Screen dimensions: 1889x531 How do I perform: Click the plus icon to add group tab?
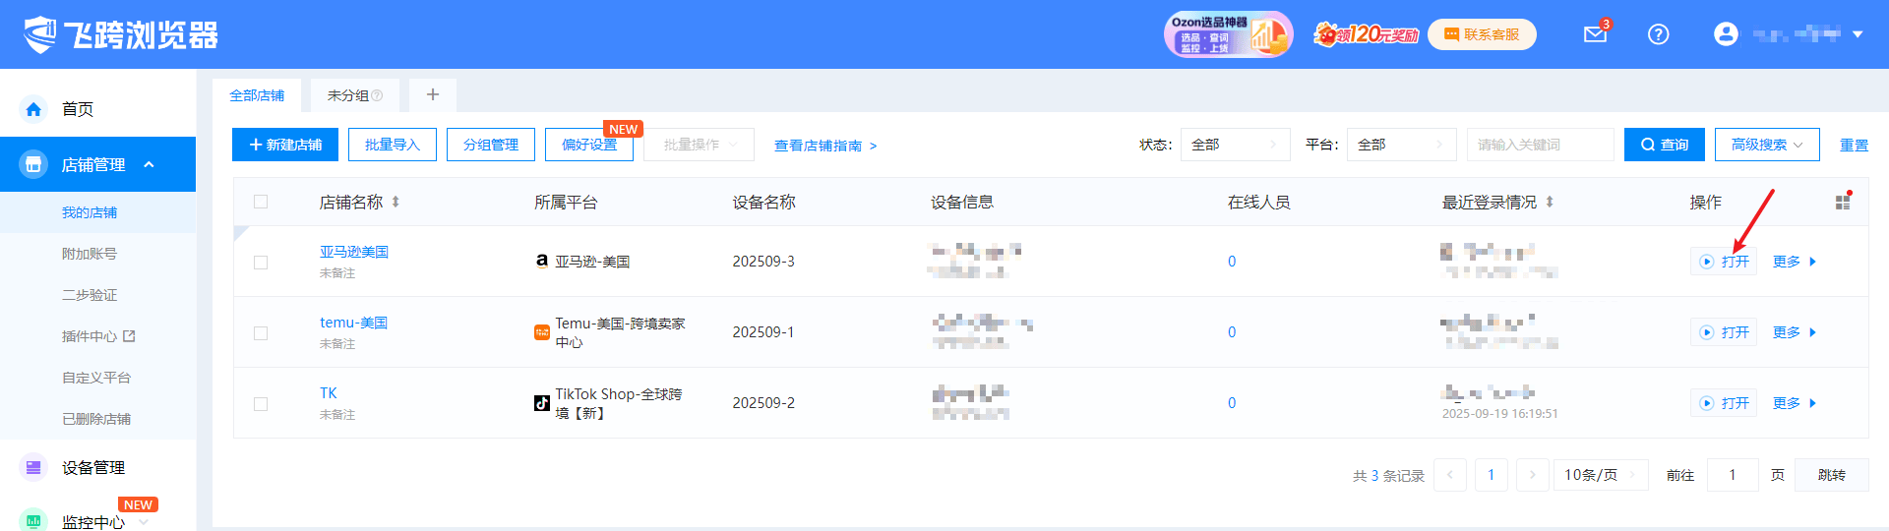(432, 95)
